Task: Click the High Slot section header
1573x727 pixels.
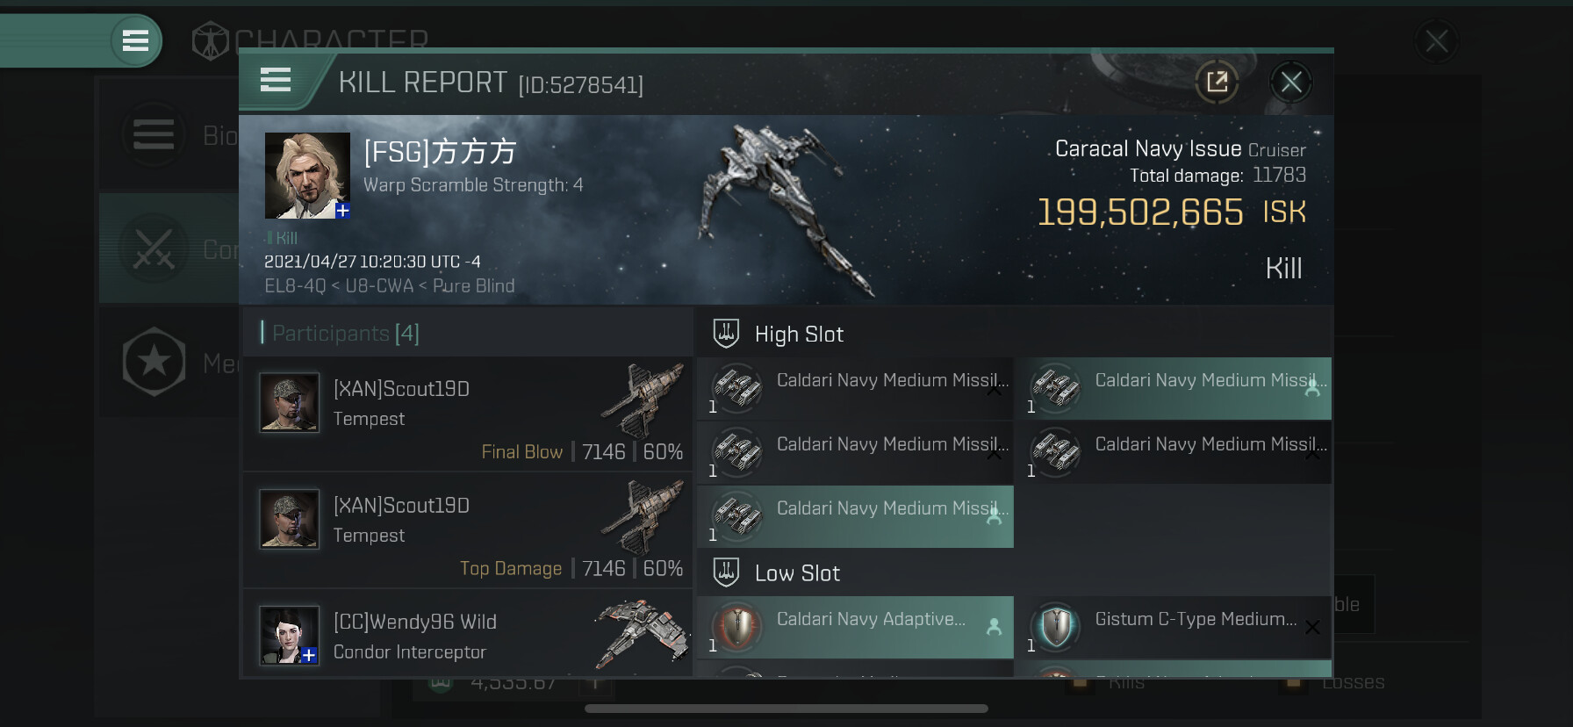Action: tap(799, 335)
